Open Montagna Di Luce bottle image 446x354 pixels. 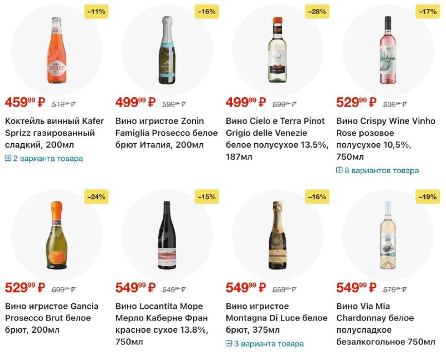click(x=277, y=235)
